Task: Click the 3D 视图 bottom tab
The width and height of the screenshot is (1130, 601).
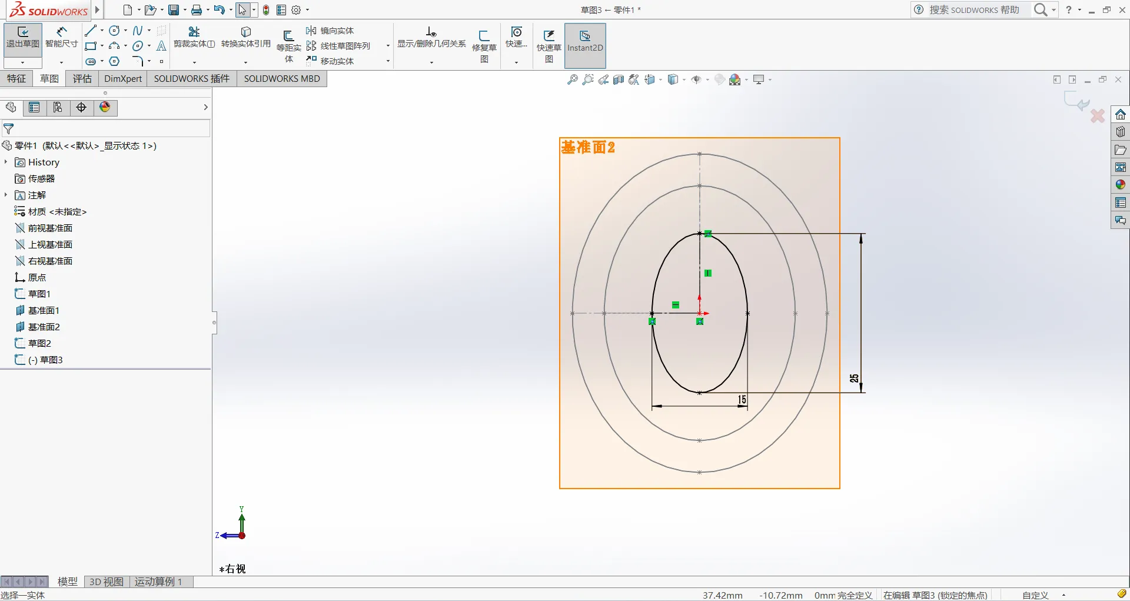Action: (x=106, y=582)
